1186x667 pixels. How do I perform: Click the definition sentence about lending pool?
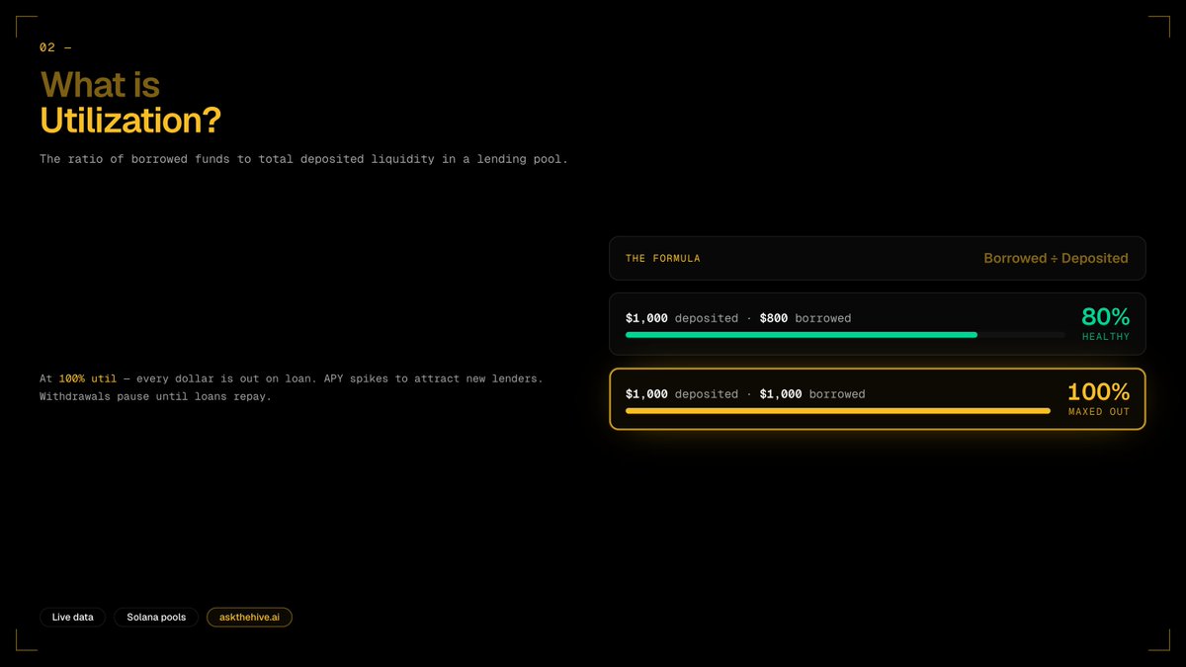tap(303, 159)
